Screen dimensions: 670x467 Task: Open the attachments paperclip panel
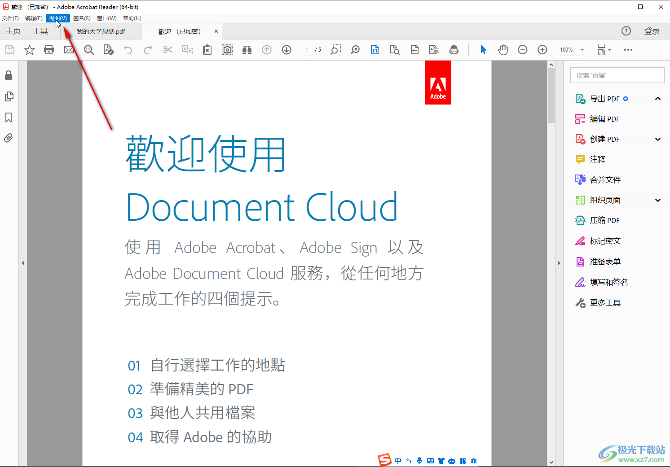tap(9, 138)
